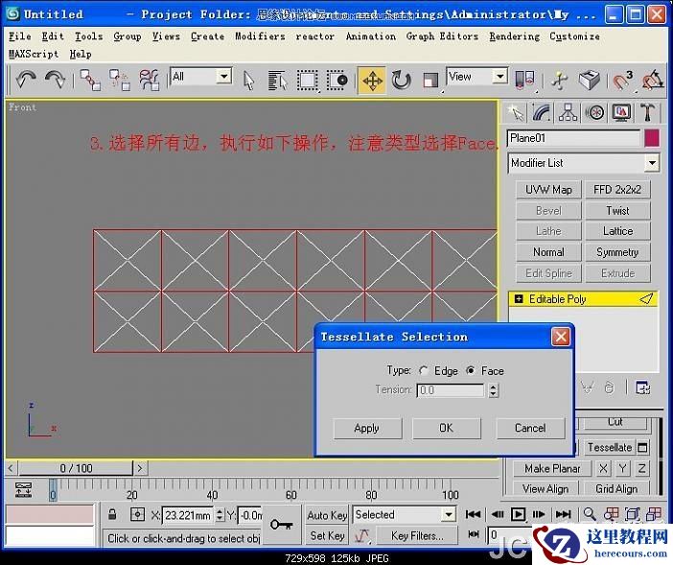This screenshot has height=565, width=673.
Task: Go to Start playback button
Action: click(473, 514)
